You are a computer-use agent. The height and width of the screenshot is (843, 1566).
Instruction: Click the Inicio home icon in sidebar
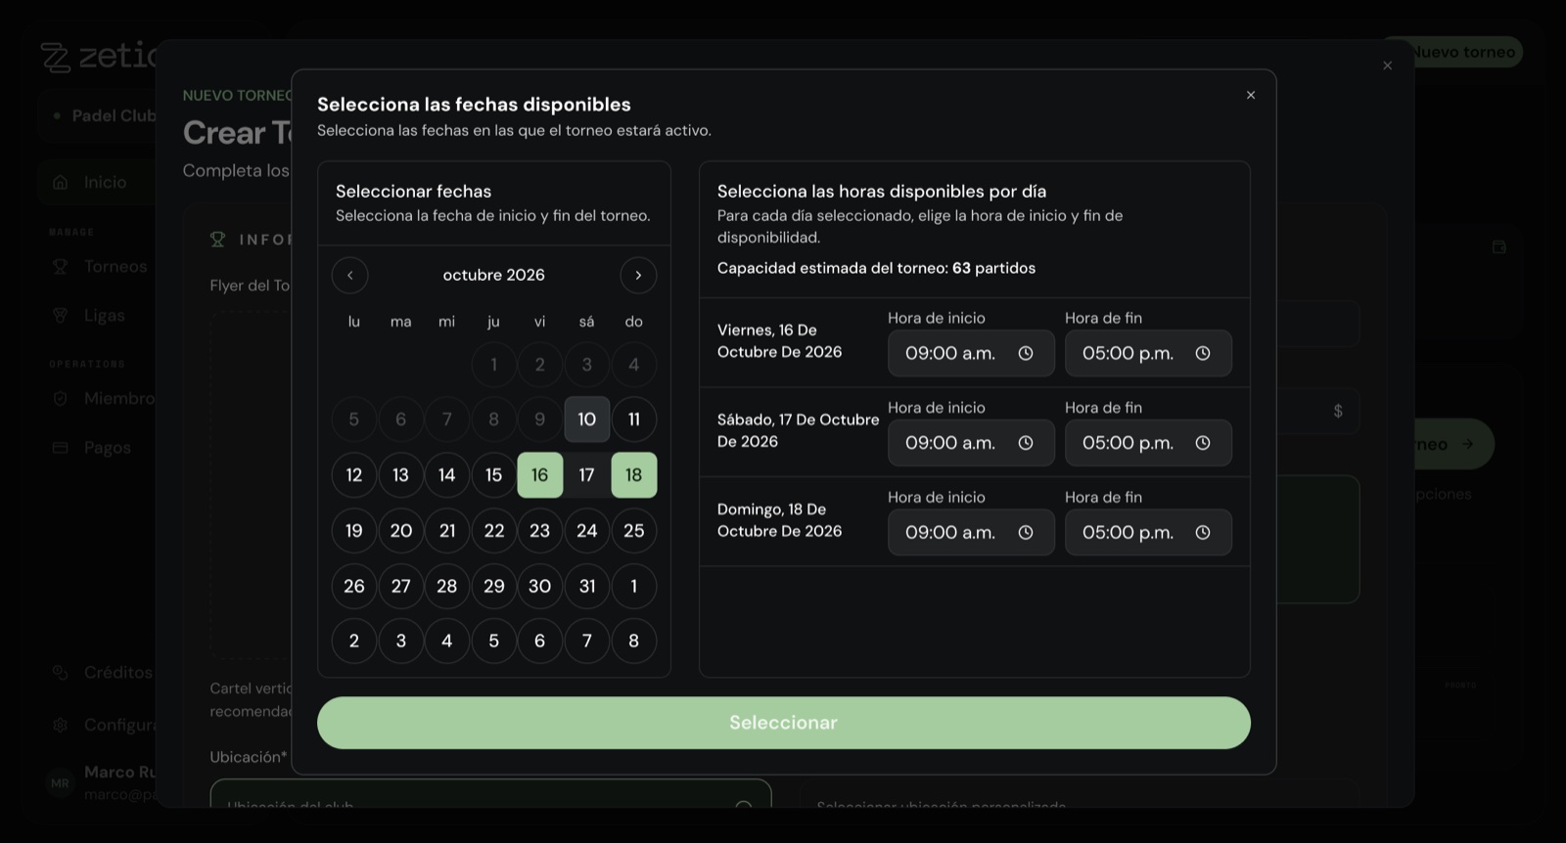pos(61,182)
